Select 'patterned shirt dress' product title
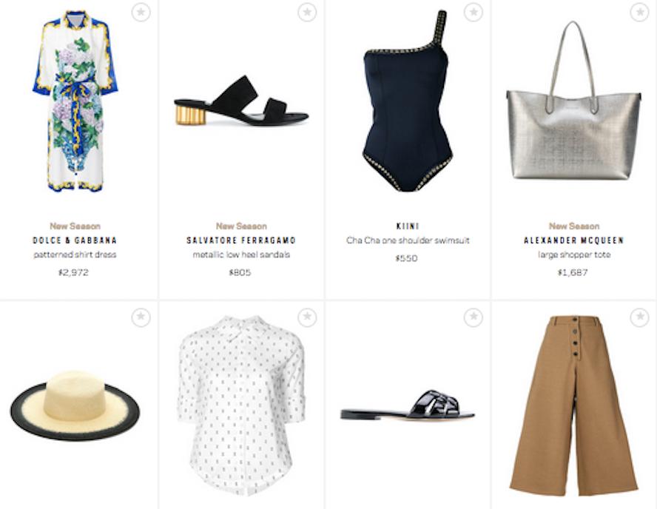Screen dimensions: 657x509 (x=75, y=254)
